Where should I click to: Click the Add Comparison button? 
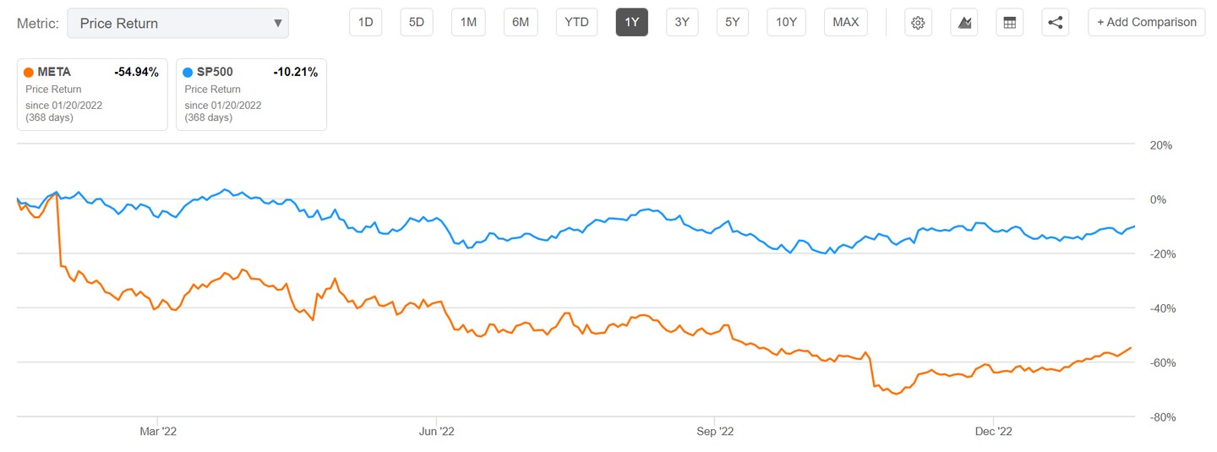[x=1146, y=23]
